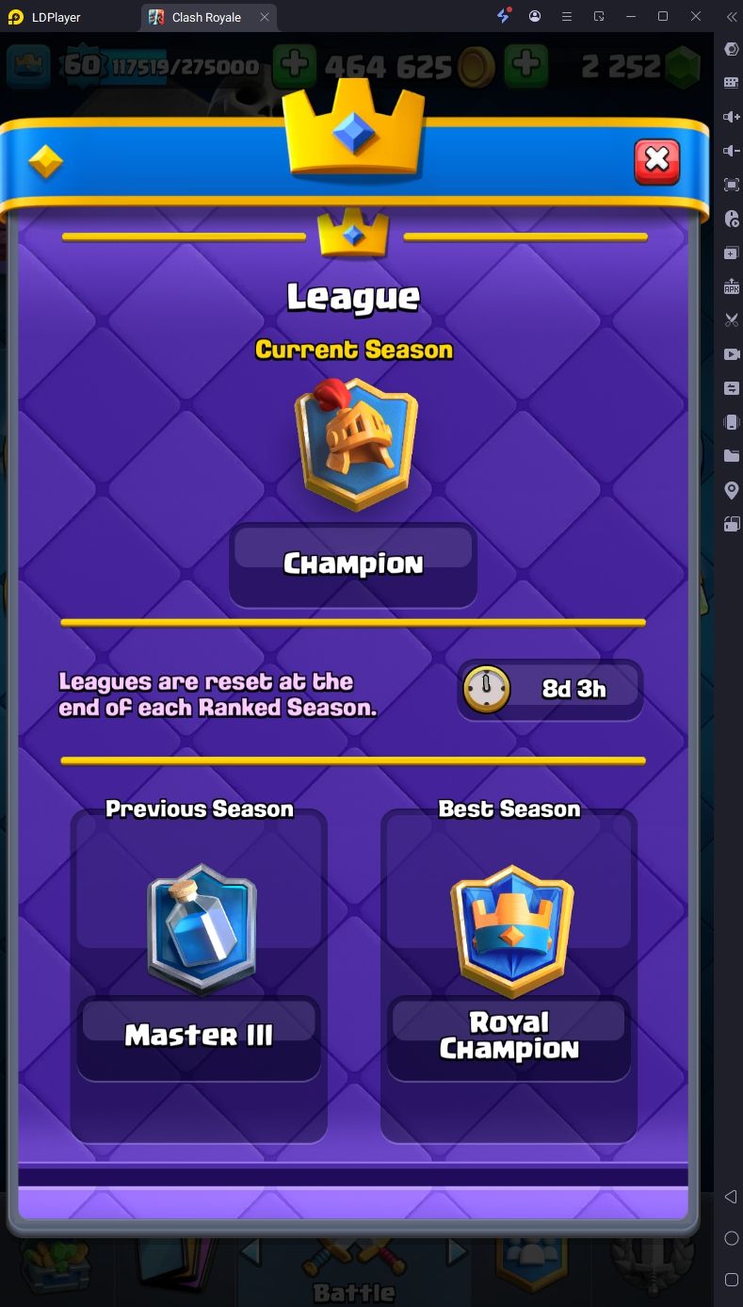Take screenshot using scissors icon
The width and height of the screenshot is (743, 1307).
point(731,320)
